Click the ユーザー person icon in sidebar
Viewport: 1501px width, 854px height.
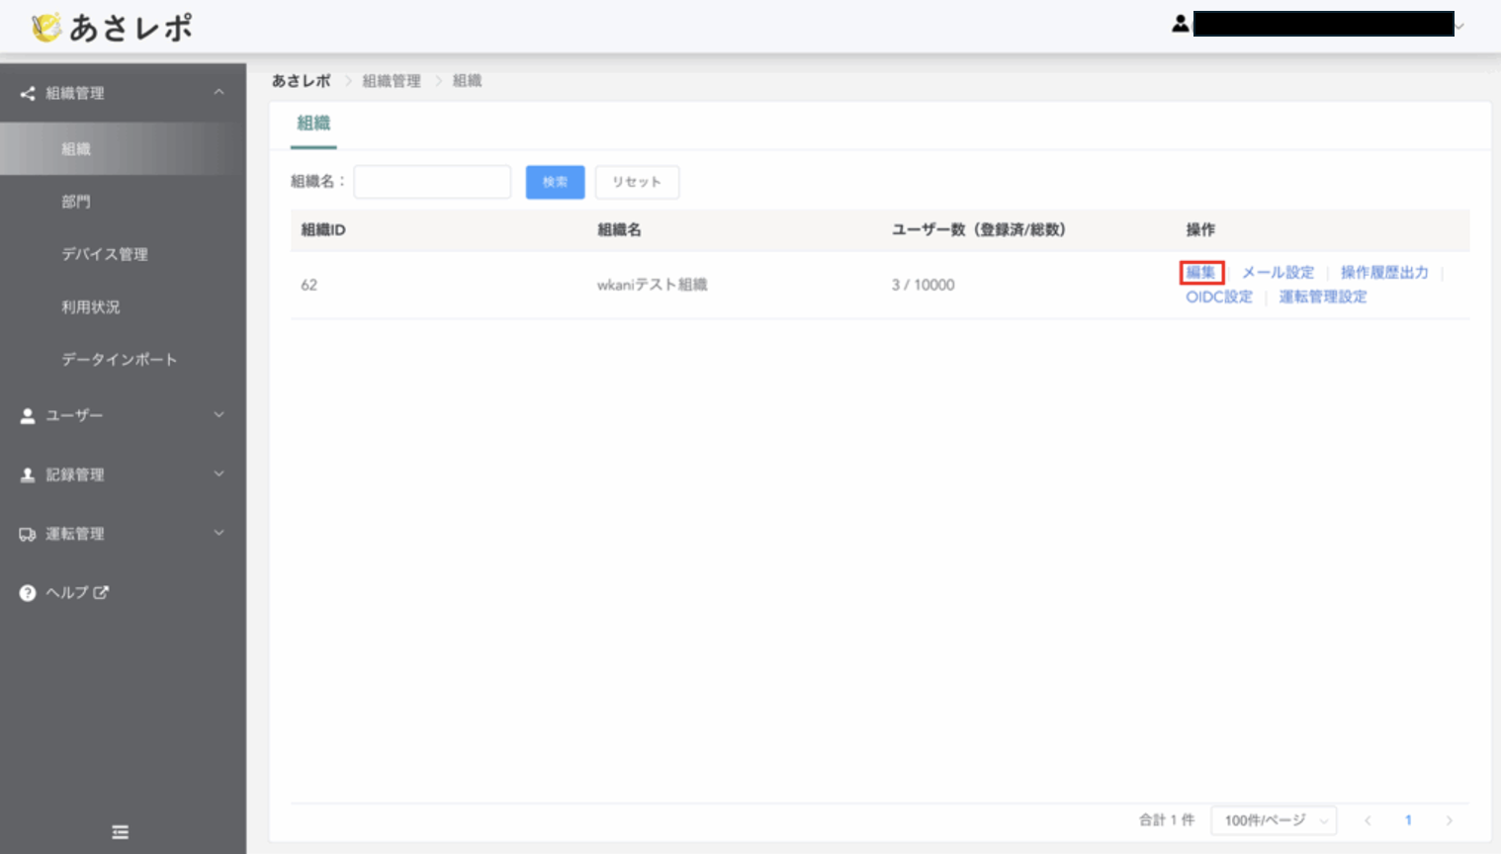(28, 416)
